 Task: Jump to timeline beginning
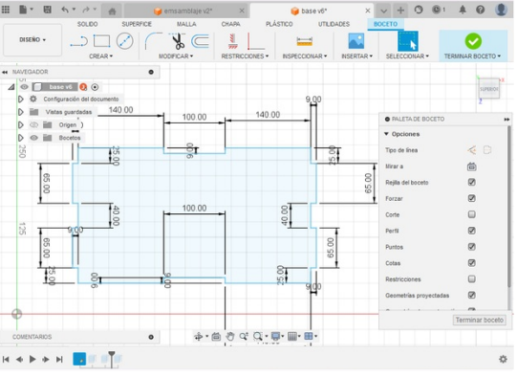point(6,359)
